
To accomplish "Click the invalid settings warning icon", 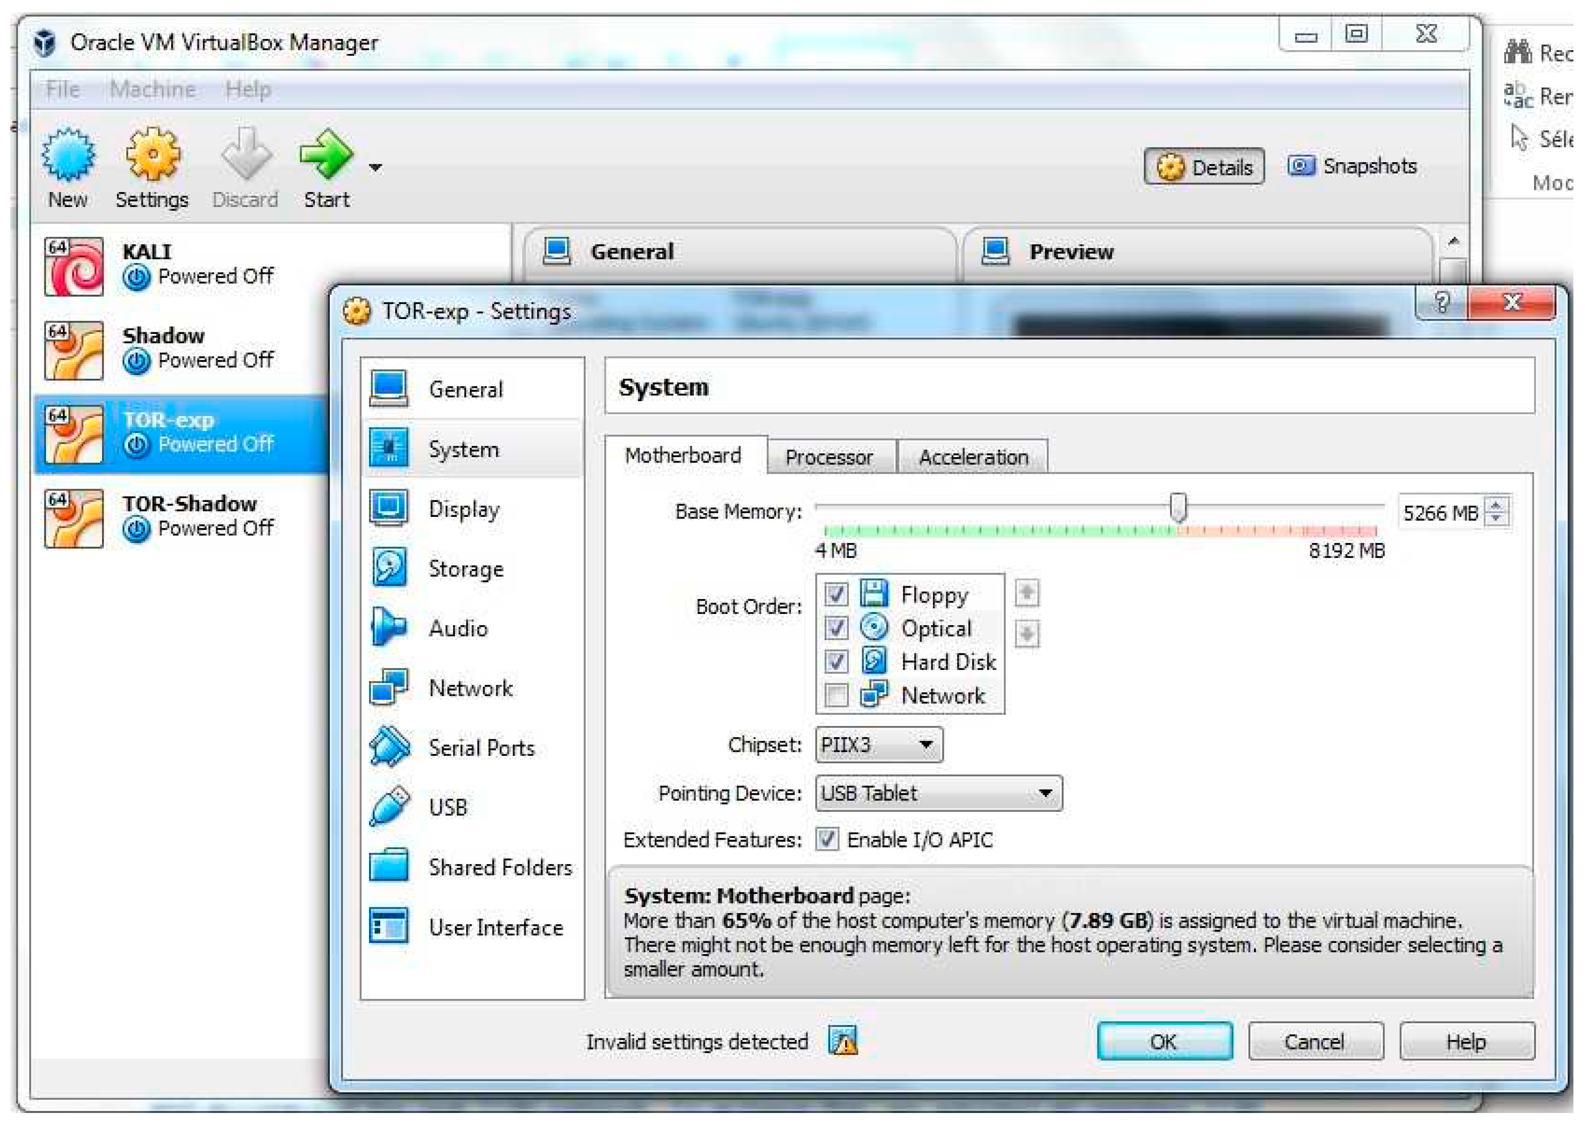I will coord(843,1041).
